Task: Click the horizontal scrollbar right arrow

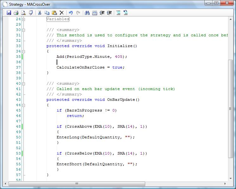Action: [225, 184]
